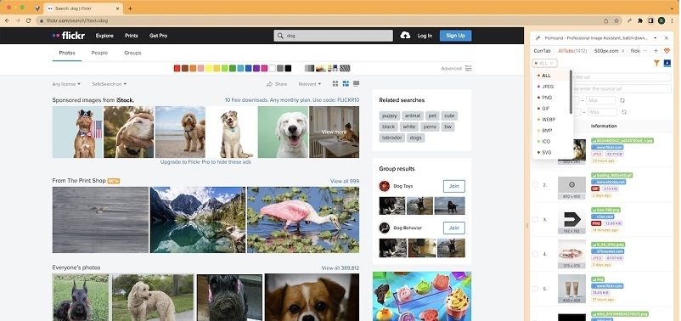Screen dimensions: 681x321
Task: Click the Log In link
Action: coord(425,36)
